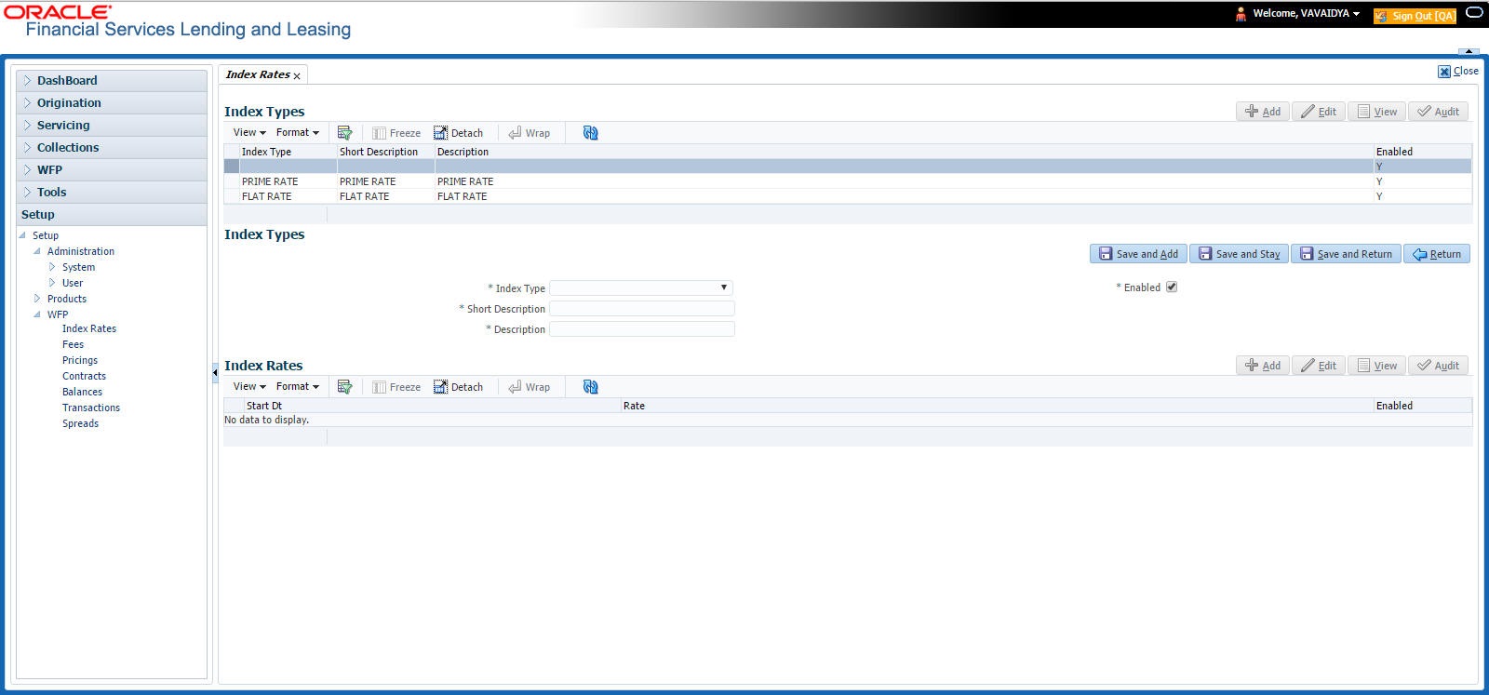Wrap text in Index Rates table

coord(530,387)
